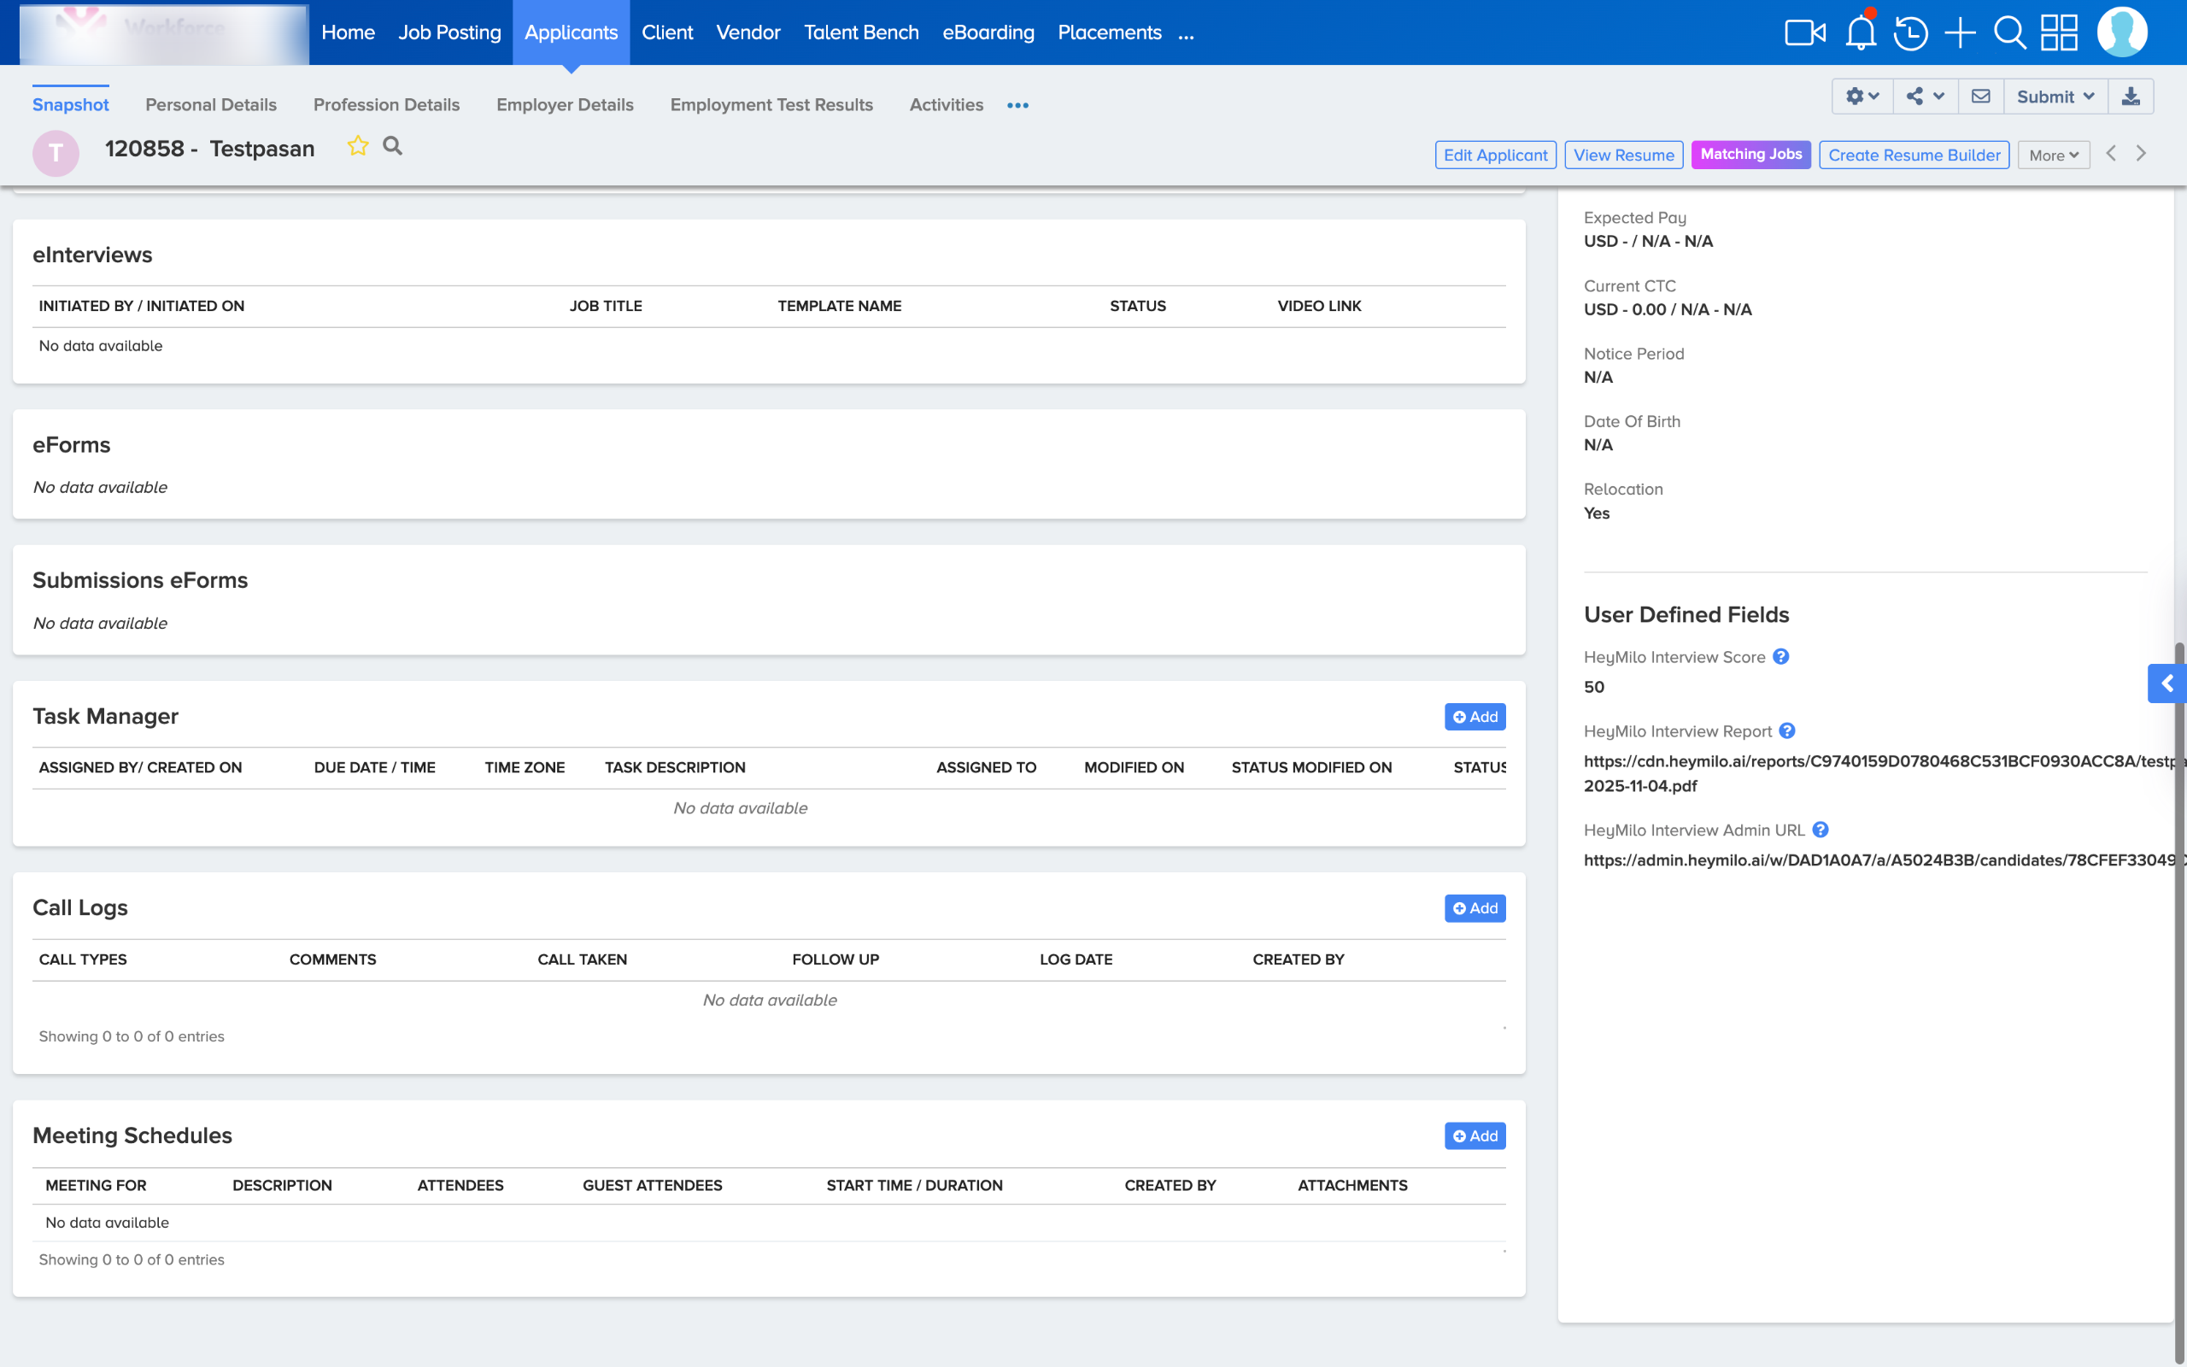Screen dimensions: 2187x1367
Task: Expand the share options dropdown
Action: coord(1925,97)
